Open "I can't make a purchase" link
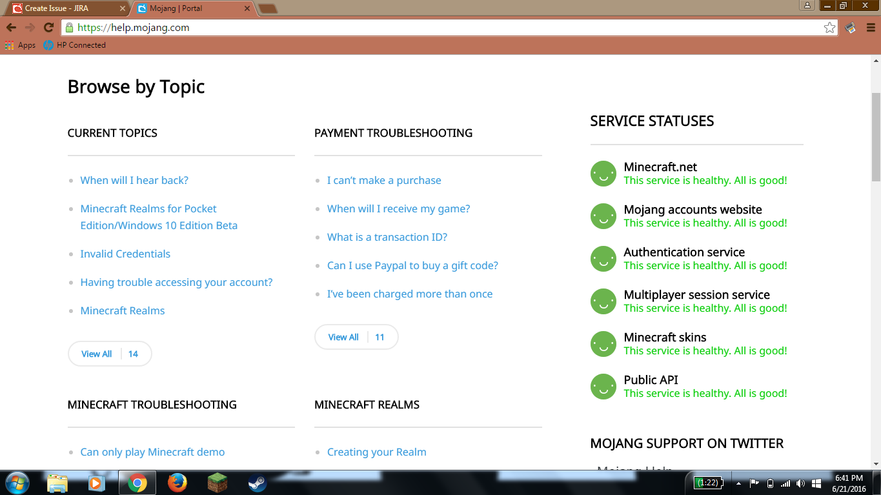881x495 pixels. coord(384,180)
